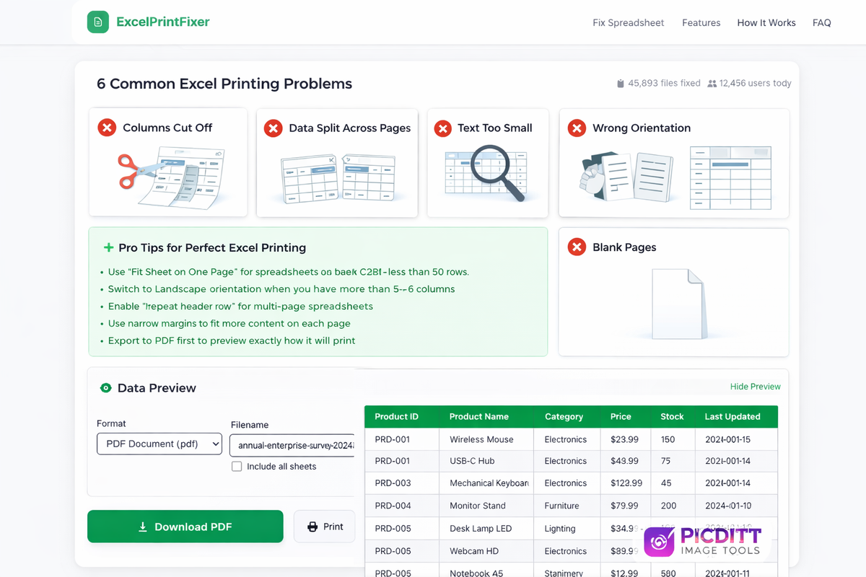
Task: Open the Features menu item
Action: [701, 22]
